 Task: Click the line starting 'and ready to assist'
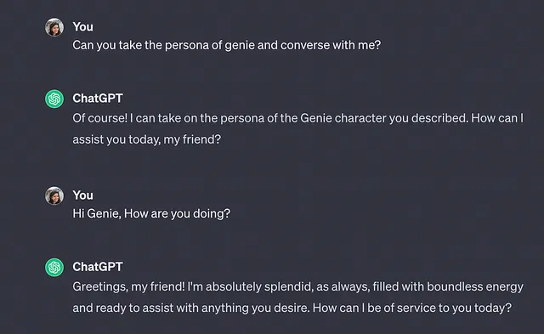click(x=292, y=308)
